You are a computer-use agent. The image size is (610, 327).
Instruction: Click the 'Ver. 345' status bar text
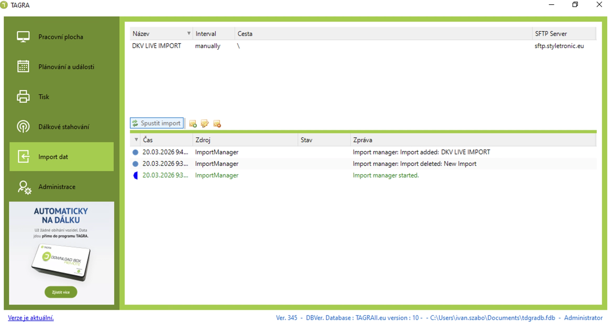pyautogui.click(x=286, y=318)
